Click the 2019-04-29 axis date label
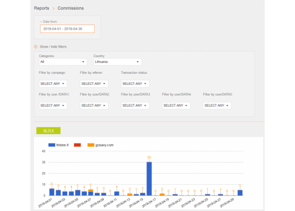Image resolution: width=295 pixels, height=211 pixels. tap(227, 203)
